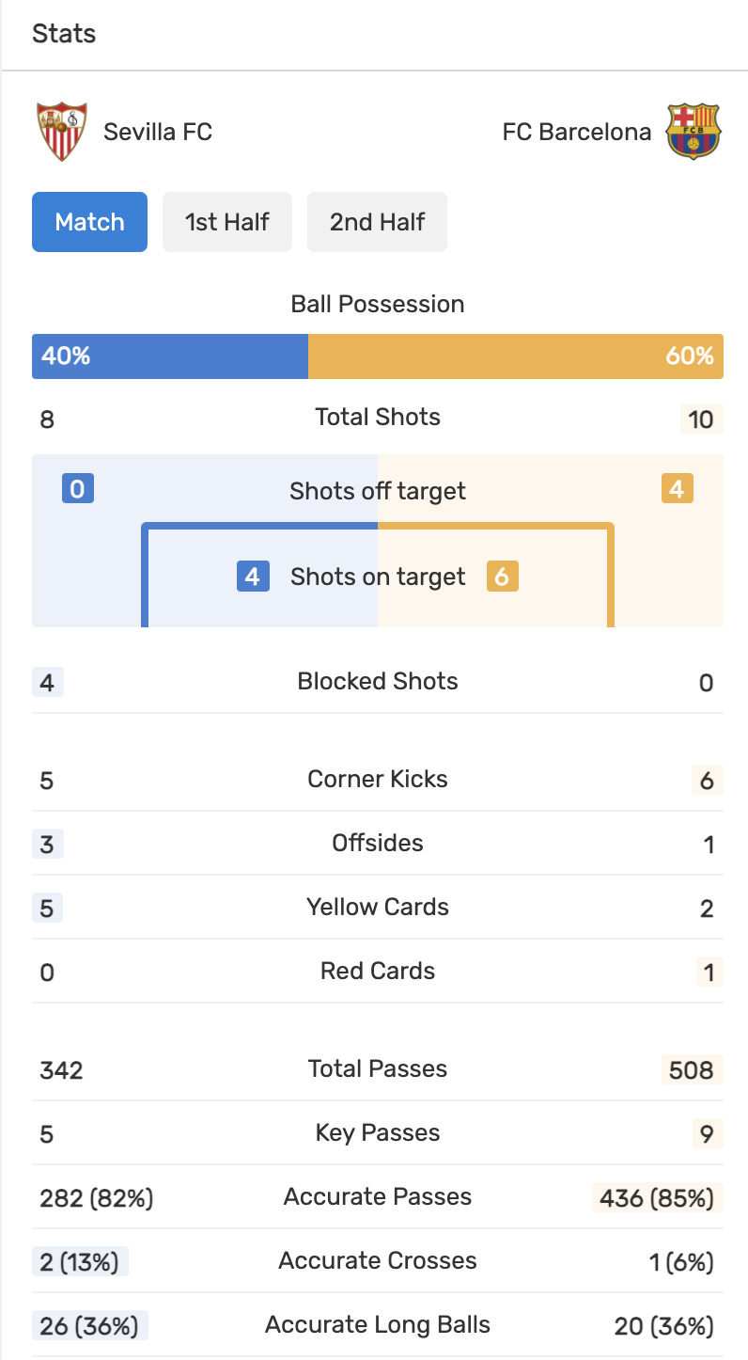Click the Sevilla FC team name
Viewport: 748px width, 1360px height.
(x=158, y=132)
